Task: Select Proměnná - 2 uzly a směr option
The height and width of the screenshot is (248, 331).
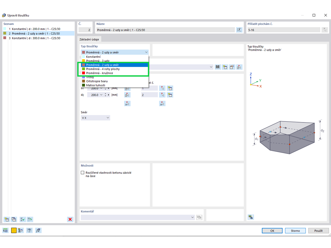Action: click(x=115, y=65)
